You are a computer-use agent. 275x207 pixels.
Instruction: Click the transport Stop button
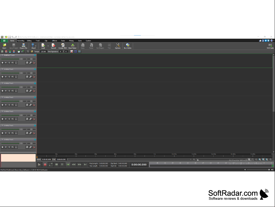(56, 164)
